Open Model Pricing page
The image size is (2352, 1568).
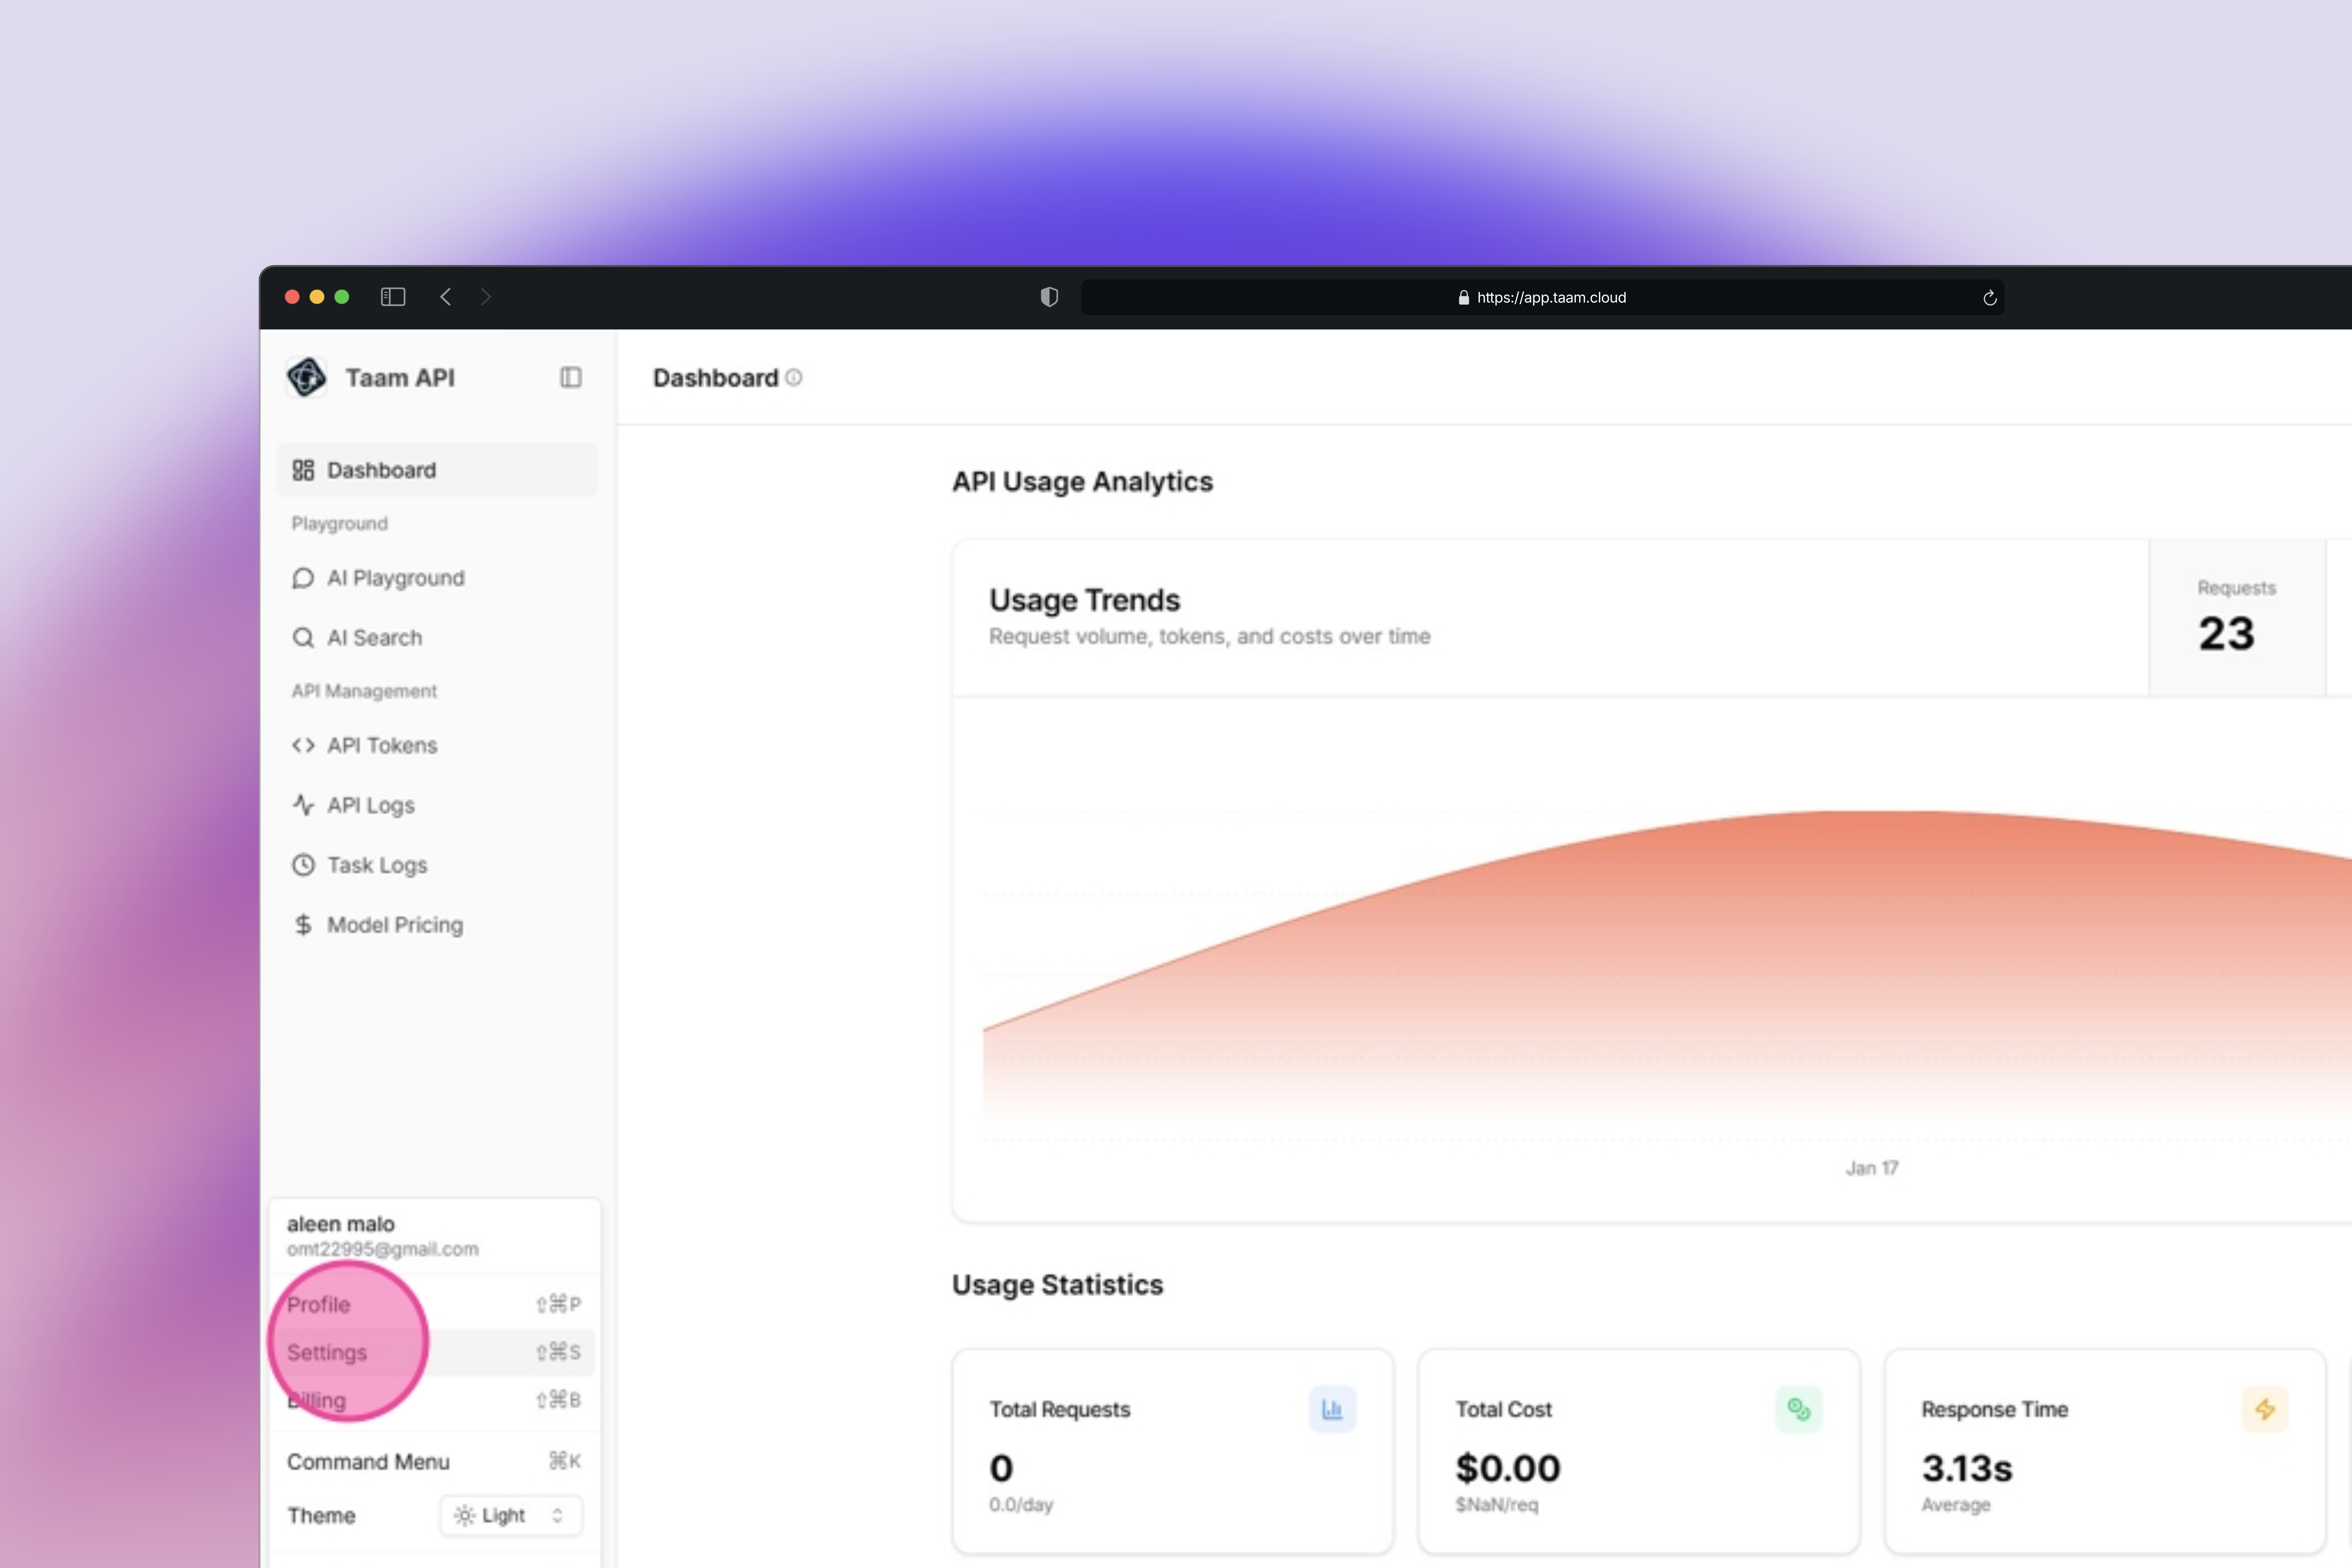coord(394,925)
